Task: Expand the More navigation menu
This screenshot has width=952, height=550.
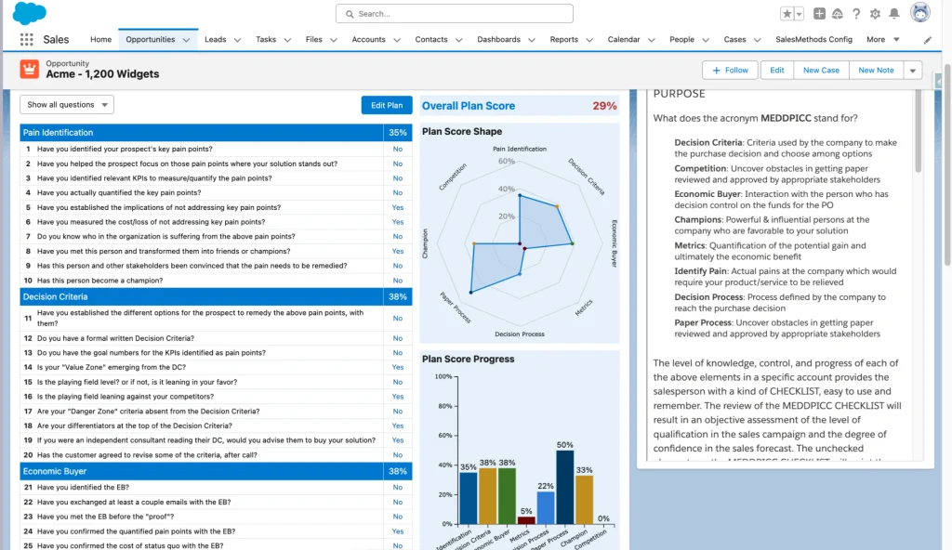Action: (x=882, y=40)
